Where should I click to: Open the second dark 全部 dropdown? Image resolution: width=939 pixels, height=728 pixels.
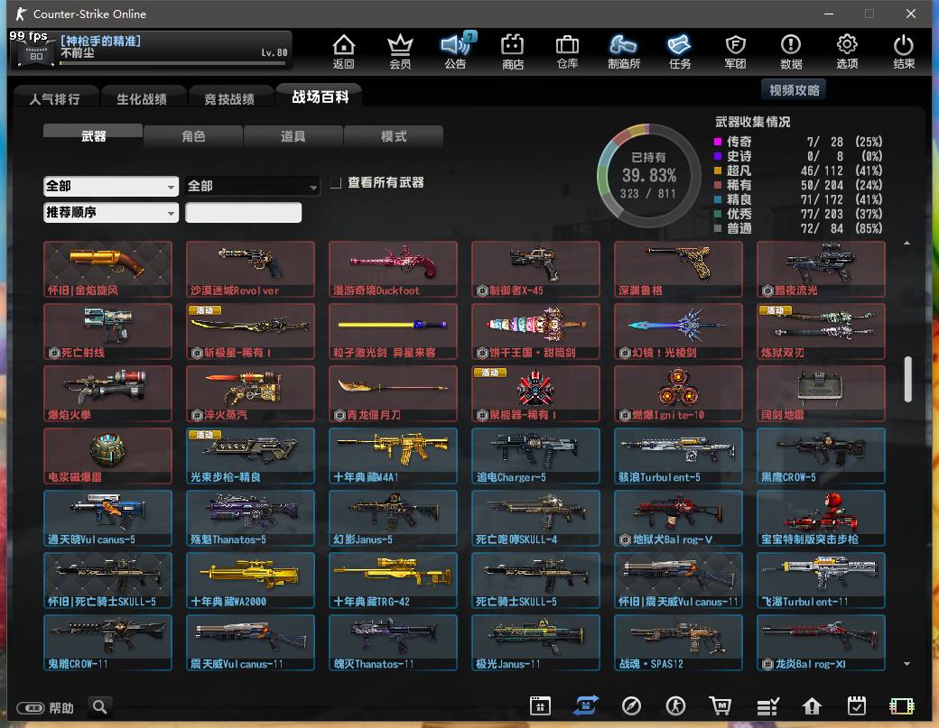click(253, 186)
